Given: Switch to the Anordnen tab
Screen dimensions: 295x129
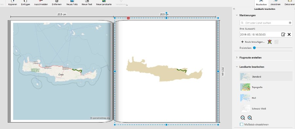Looking at the screenshot, I should click(x=275, y=3).
